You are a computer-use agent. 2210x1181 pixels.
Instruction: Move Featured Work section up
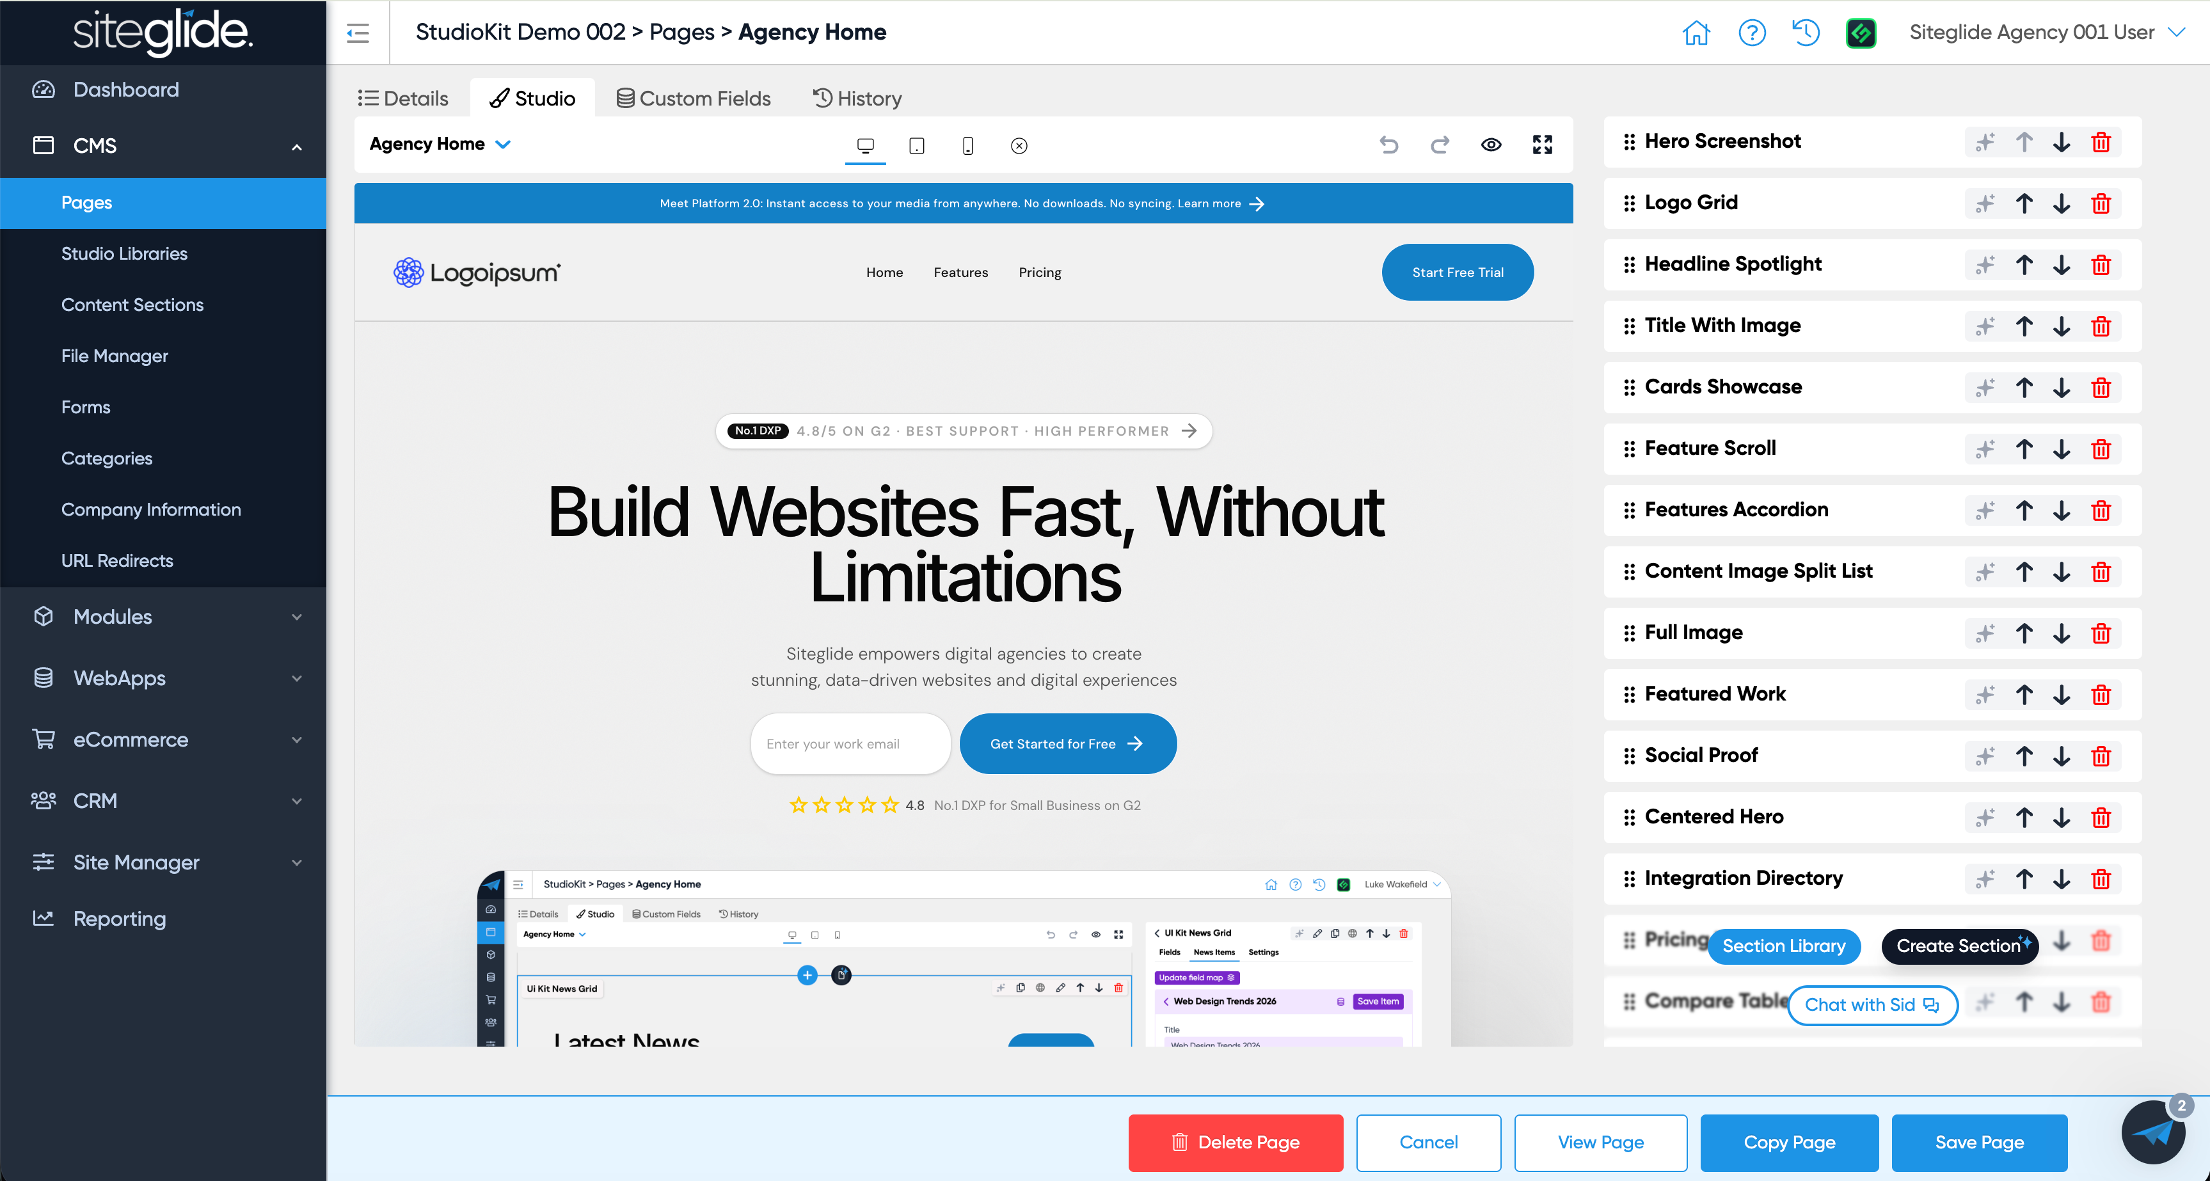(x=2024, y=695)
